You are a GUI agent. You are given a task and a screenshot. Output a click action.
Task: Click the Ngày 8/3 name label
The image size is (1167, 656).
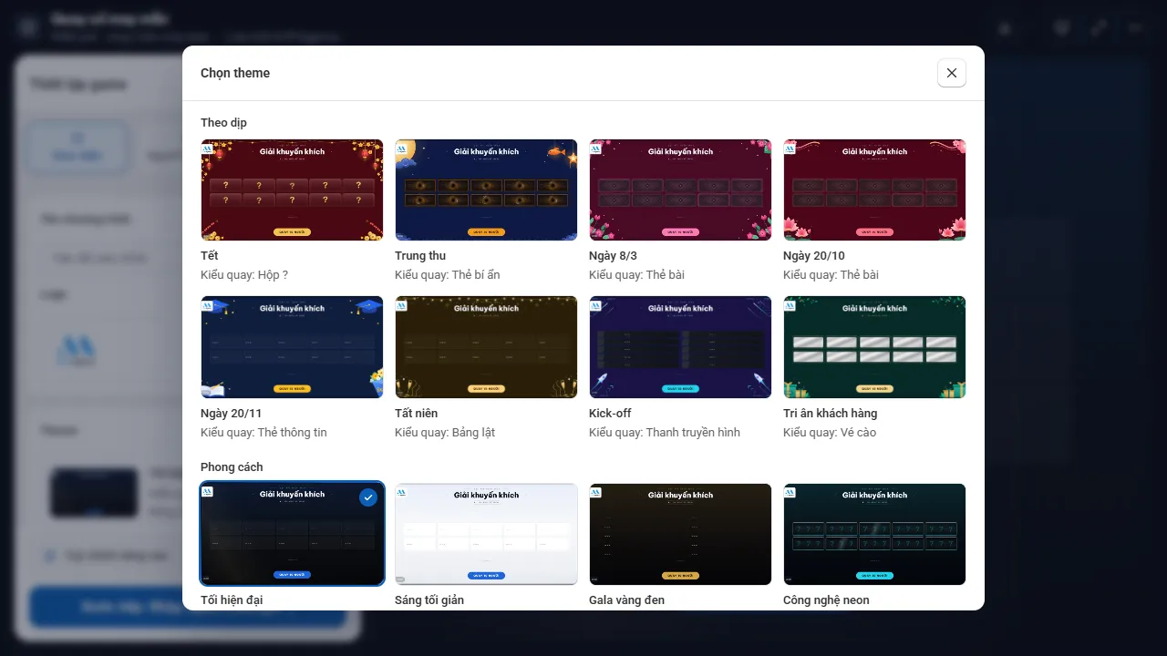coord(613,256)
